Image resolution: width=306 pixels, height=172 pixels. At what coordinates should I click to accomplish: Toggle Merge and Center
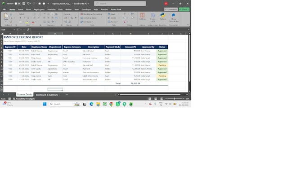56,18
